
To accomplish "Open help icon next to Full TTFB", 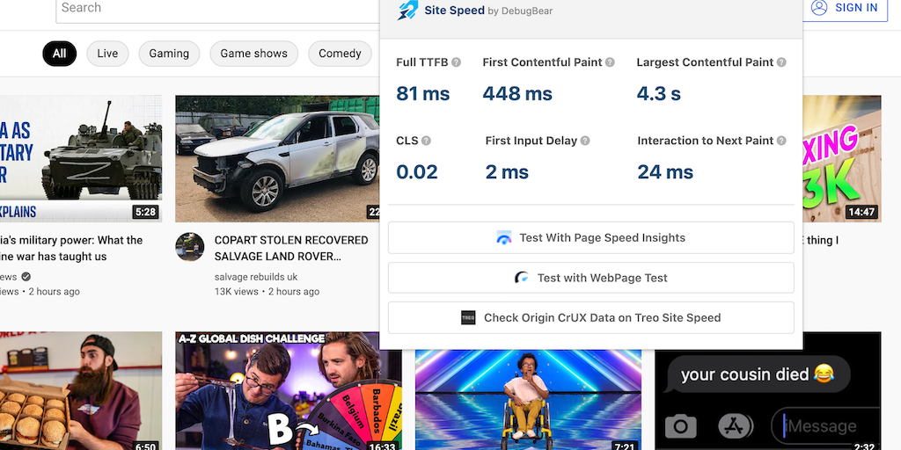I will (x=457, y=62).
